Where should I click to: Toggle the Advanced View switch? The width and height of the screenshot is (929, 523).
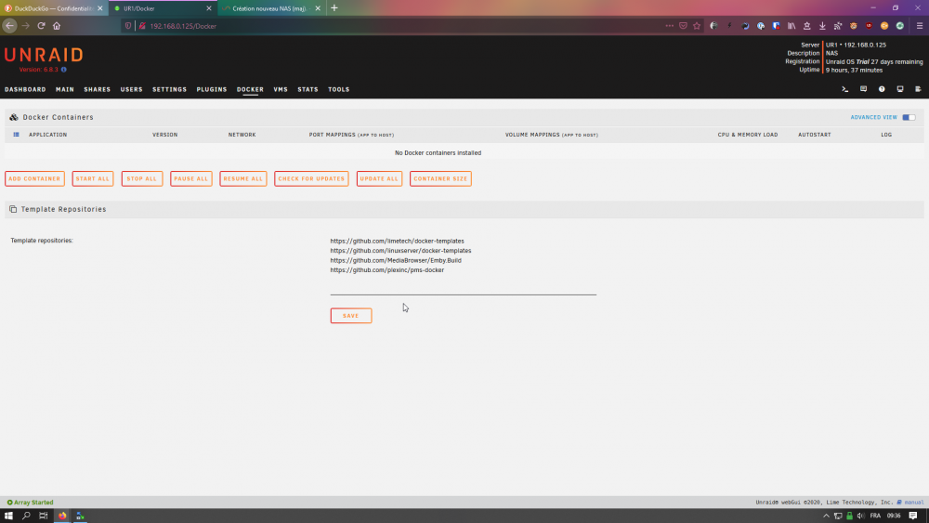(909, 117)
